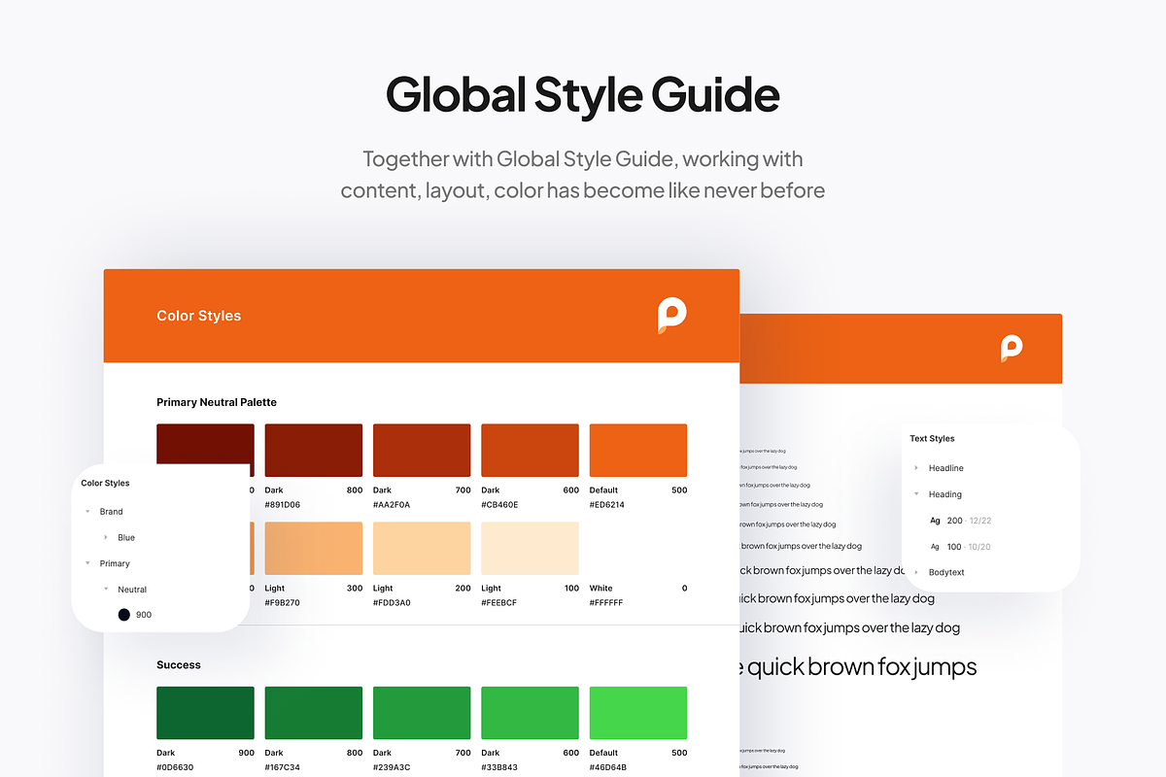
Task: Select the Success Dark 600 swatch #33B843
Action: coord(530,713)
